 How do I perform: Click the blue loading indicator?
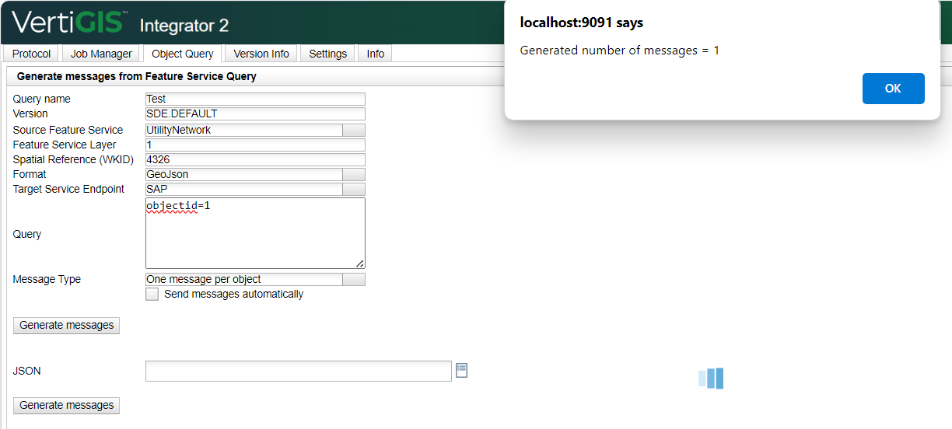point(711,378)
